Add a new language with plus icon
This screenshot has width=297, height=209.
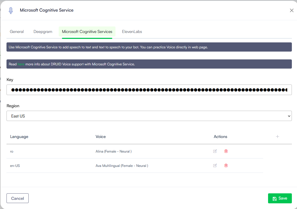tap(277, 137)
